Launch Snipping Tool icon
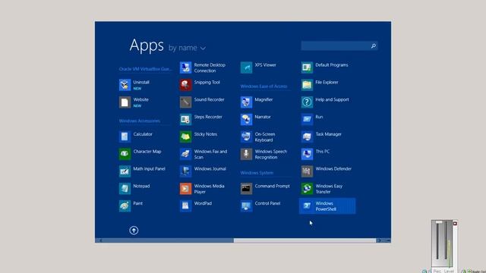This screenshot has width=486, height=273. [x=185, y=85]
